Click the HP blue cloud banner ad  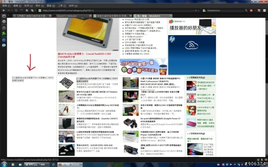tap(192, 55)
